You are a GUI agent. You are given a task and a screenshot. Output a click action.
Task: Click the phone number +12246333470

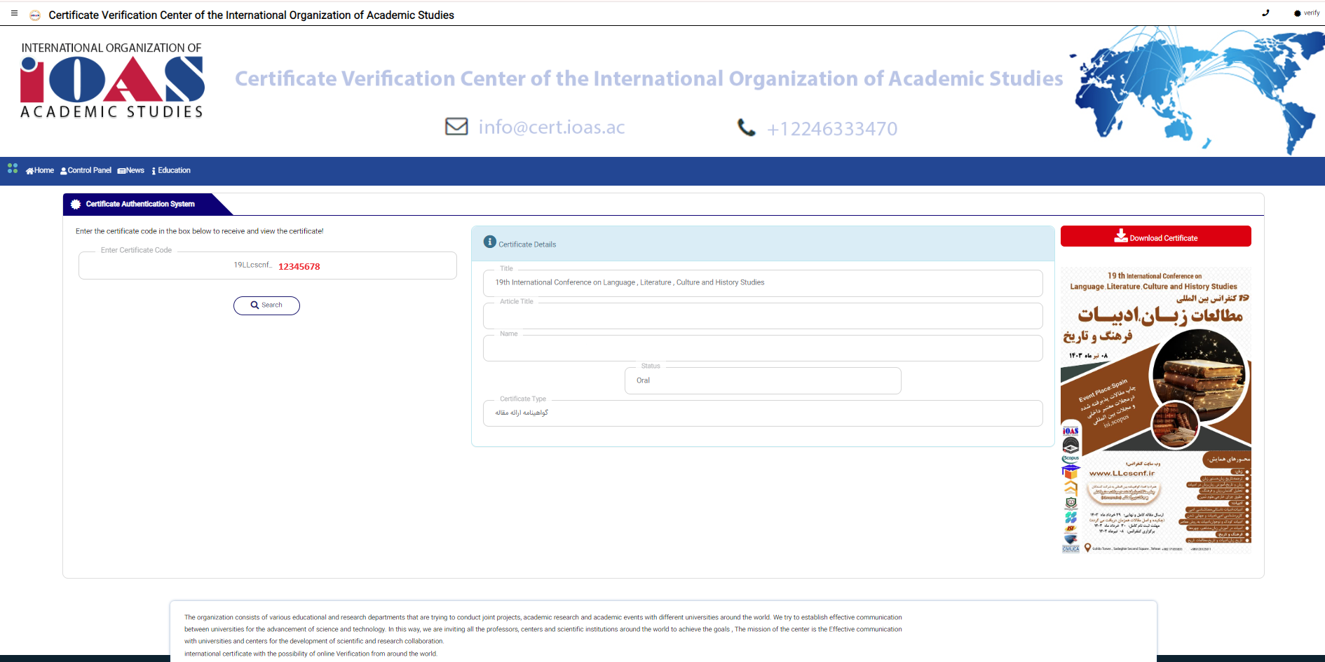pos(832,129)
